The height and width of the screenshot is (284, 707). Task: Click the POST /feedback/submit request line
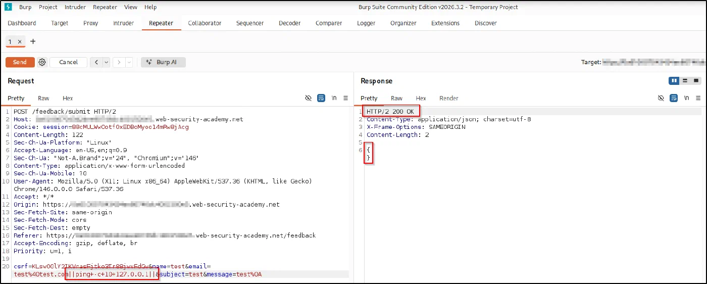(65, 112)
